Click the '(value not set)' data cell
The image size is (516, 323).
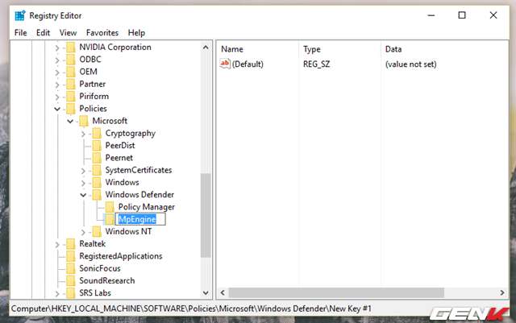coord(410,64)
